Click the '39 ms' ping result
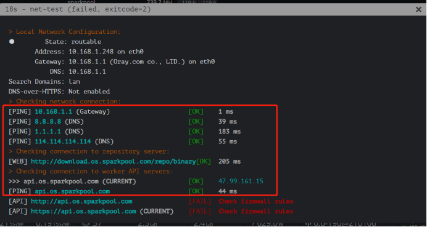The width and height of the screenshot is (427, 227). (228, 122)
